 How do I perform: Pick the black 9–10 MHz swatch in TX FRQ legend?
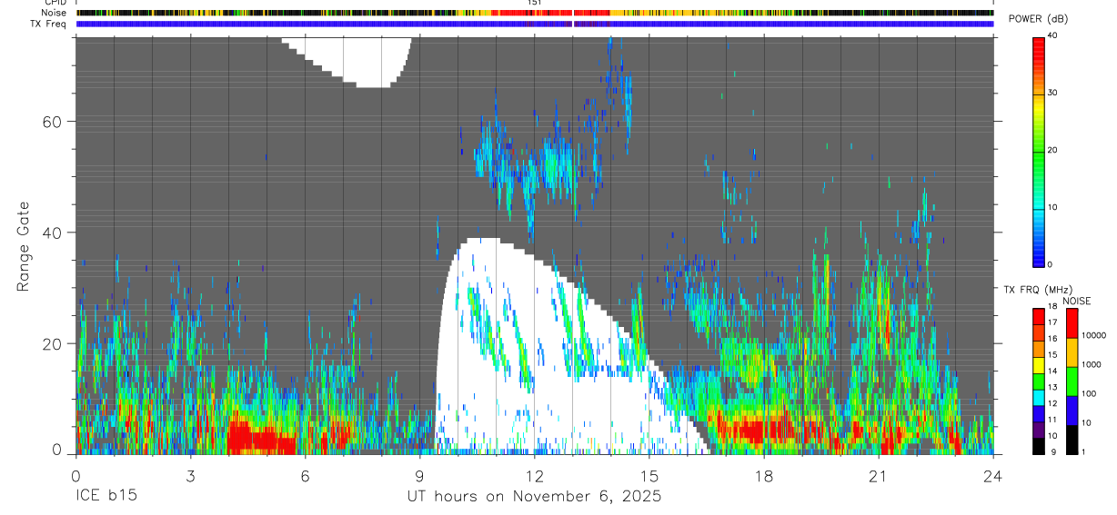[x=1039, y=445]
